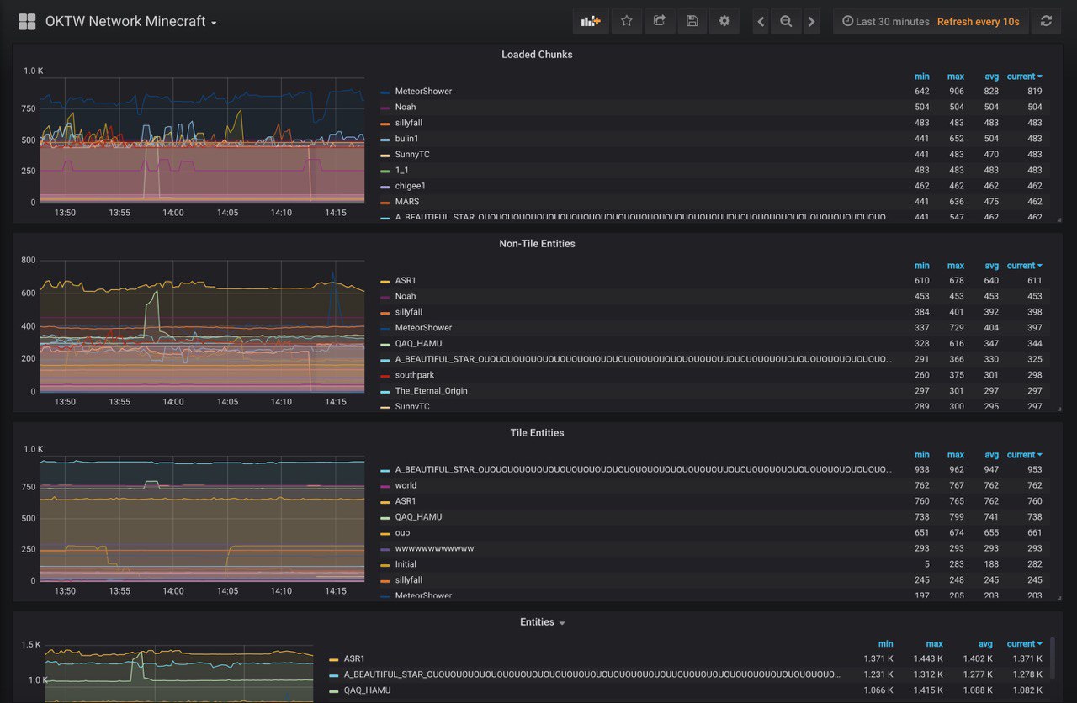1077x703 pixels.
Task: Open the Loaded Chunks panel title menu
Action: pos(537,55)
